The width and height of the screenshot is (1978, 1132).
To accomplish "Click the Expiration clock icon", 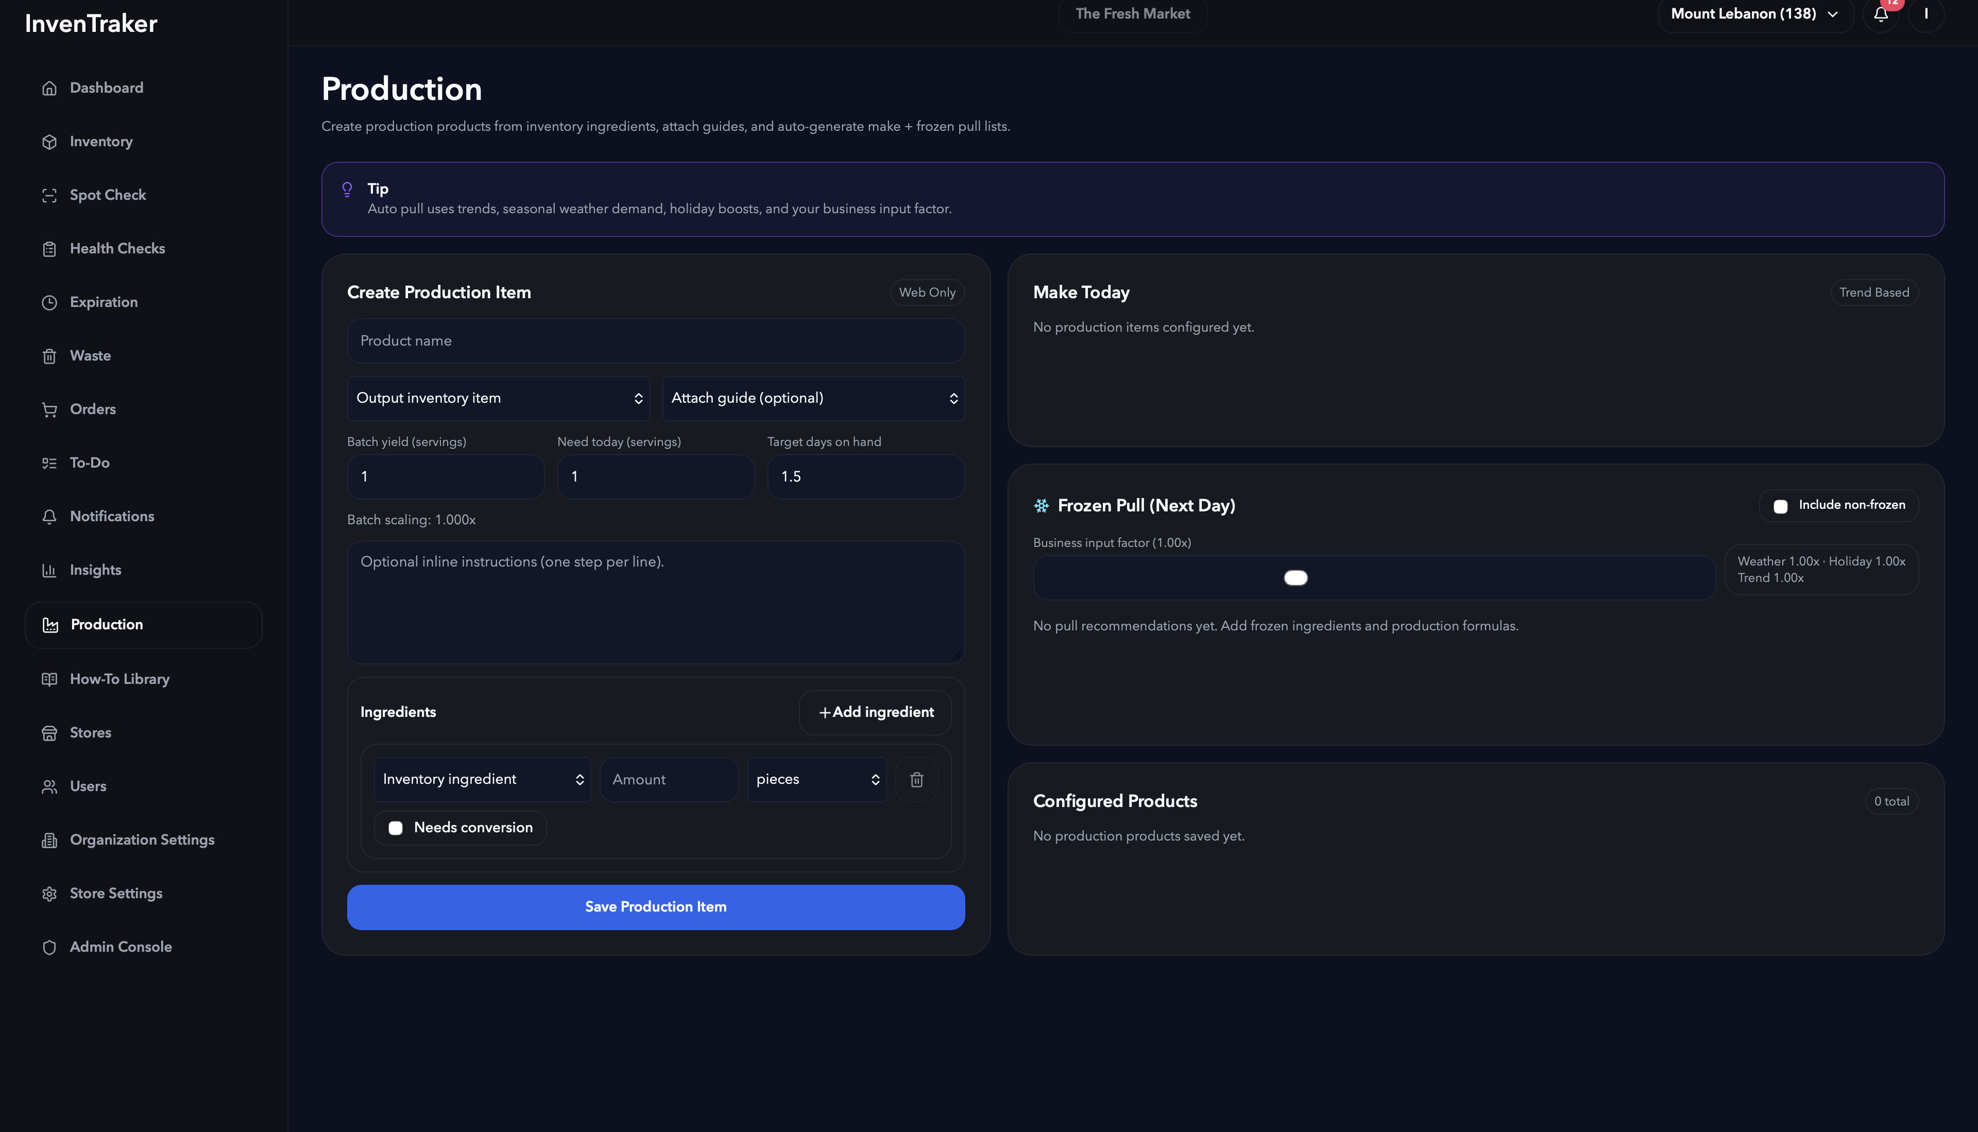I will click(49, 302).
